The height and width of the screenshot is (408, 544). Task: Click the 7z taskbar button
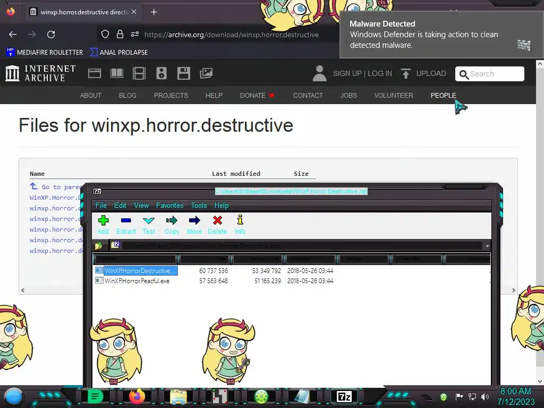[344, 396]
